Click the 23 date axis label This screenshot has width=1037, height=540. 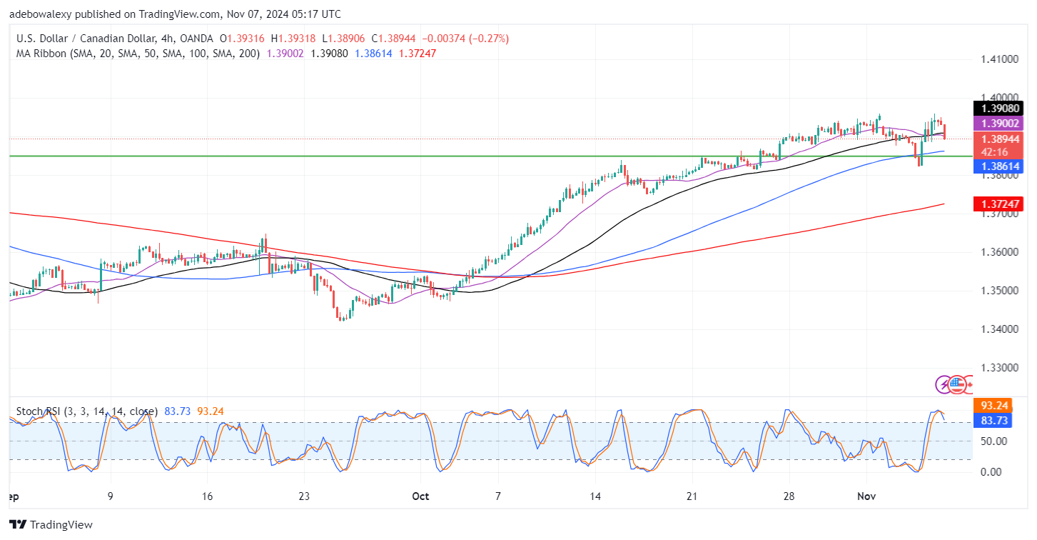303,495
